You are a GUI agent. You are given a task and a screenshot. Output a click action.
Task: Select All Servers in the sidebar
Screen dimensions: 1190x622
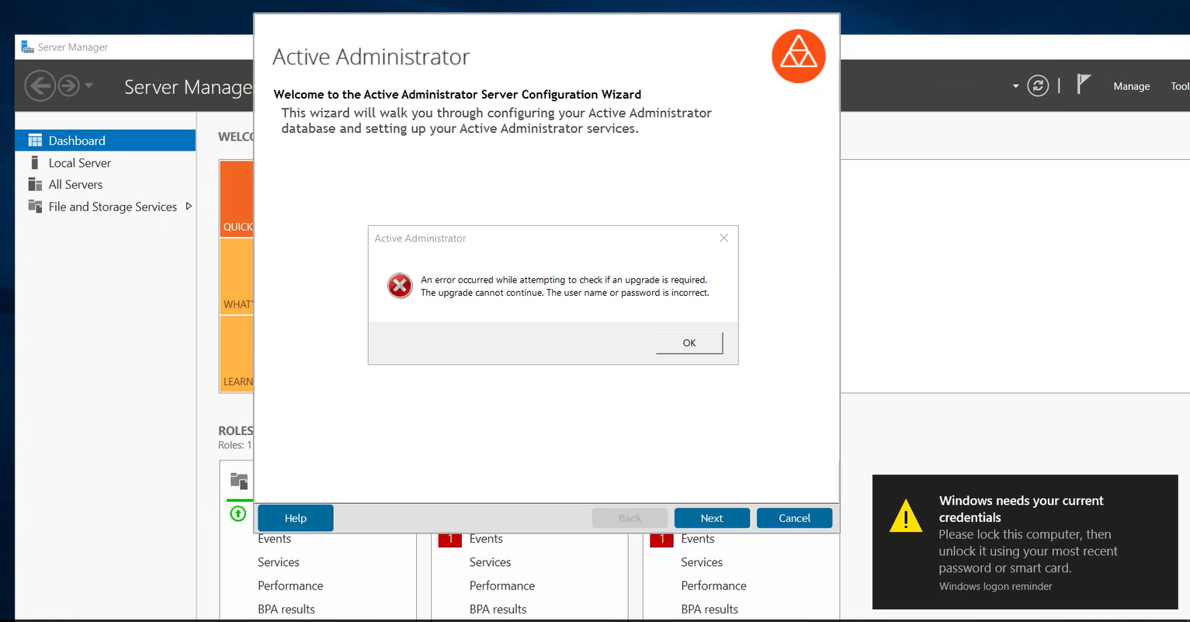click(75, 185)
